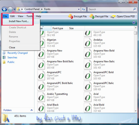Viewport: 139px width, 125px height.
Task: Click the Back navigation arrow button
Action: (4, 9)
